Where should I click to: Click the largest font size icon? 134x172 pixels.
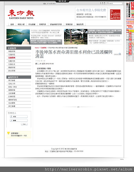click(104, 3)
